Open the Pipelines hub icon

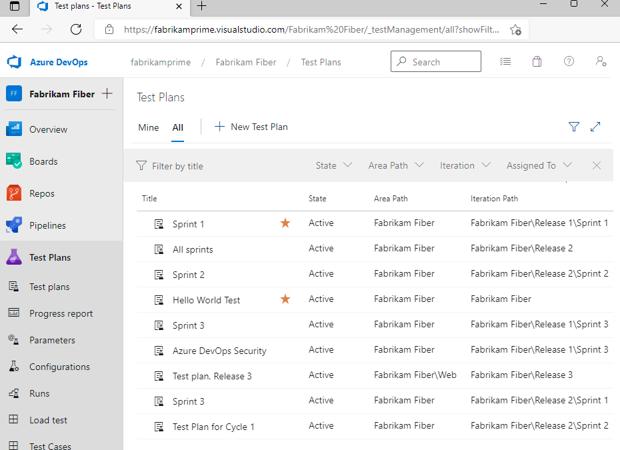click(x=14, y=225)
